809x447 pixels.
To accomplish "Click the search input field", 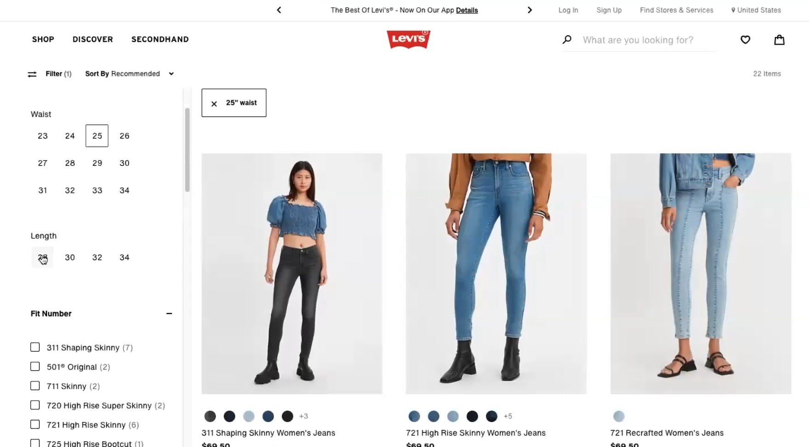I will [x=649, y=40].
